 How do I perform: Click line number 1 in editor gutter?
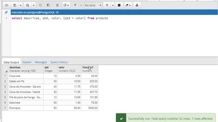6,18
